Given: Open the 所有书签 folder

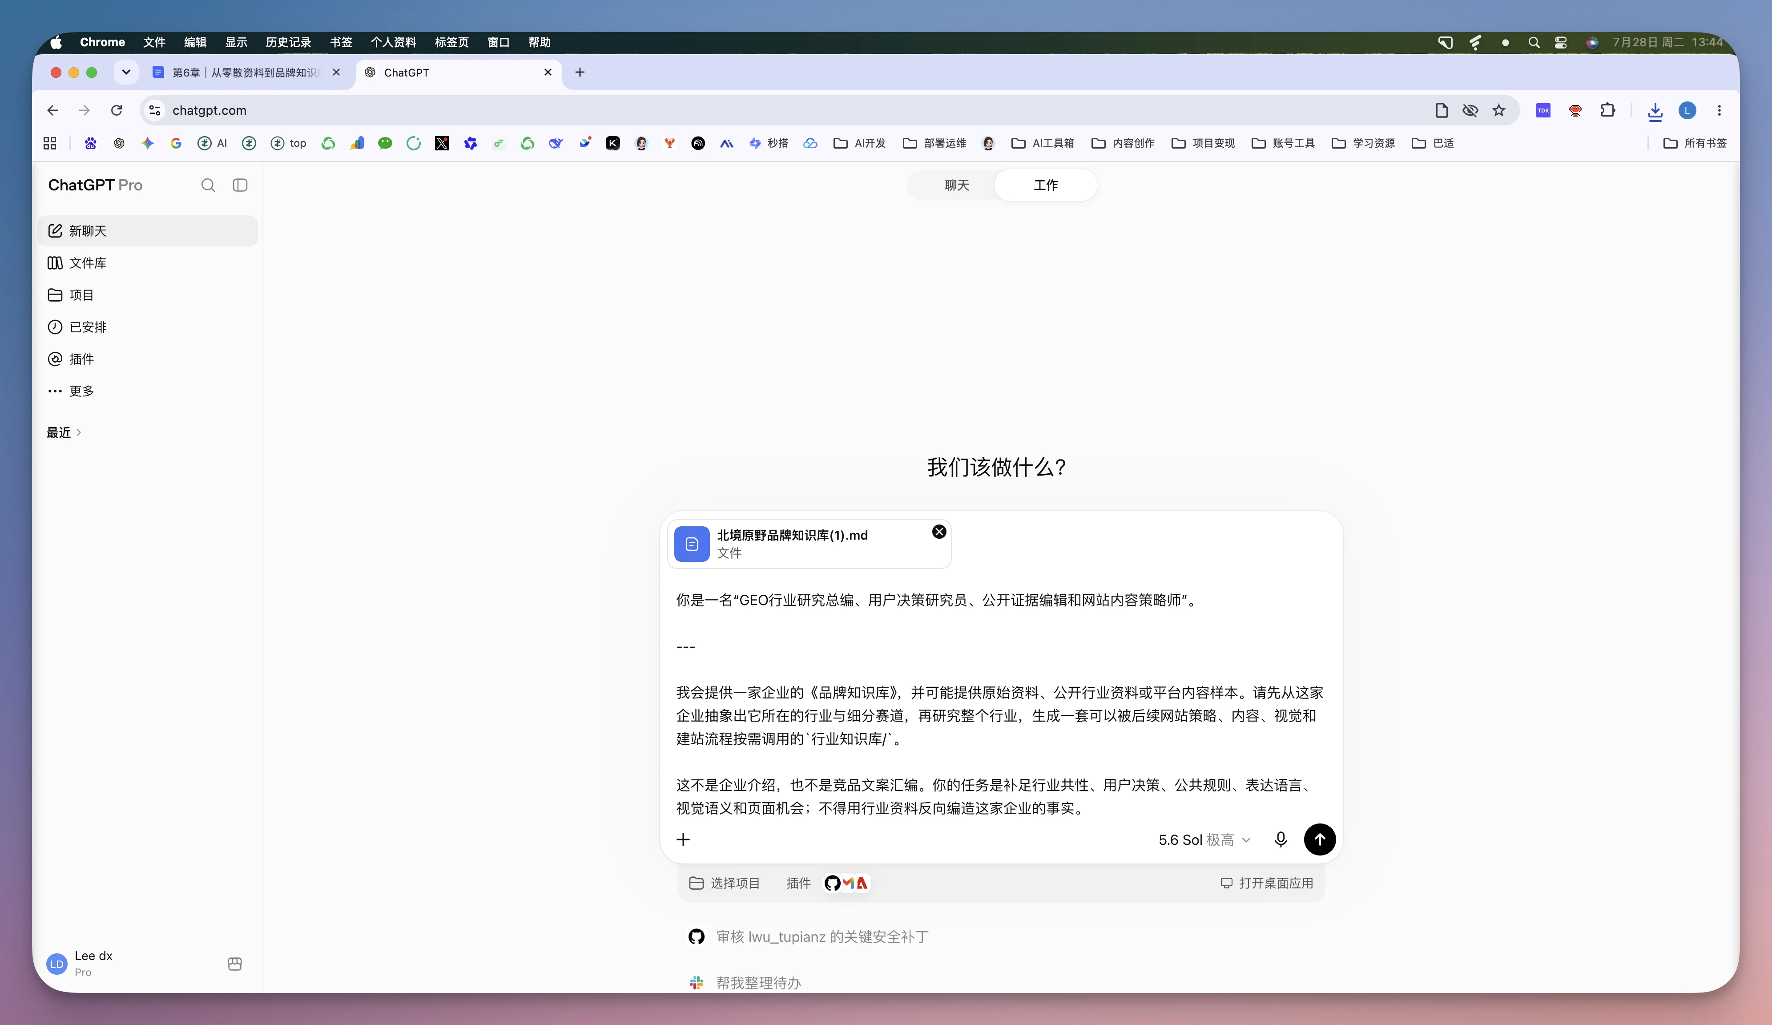Looking at the screenshot, I should (x=1695, y=144).
